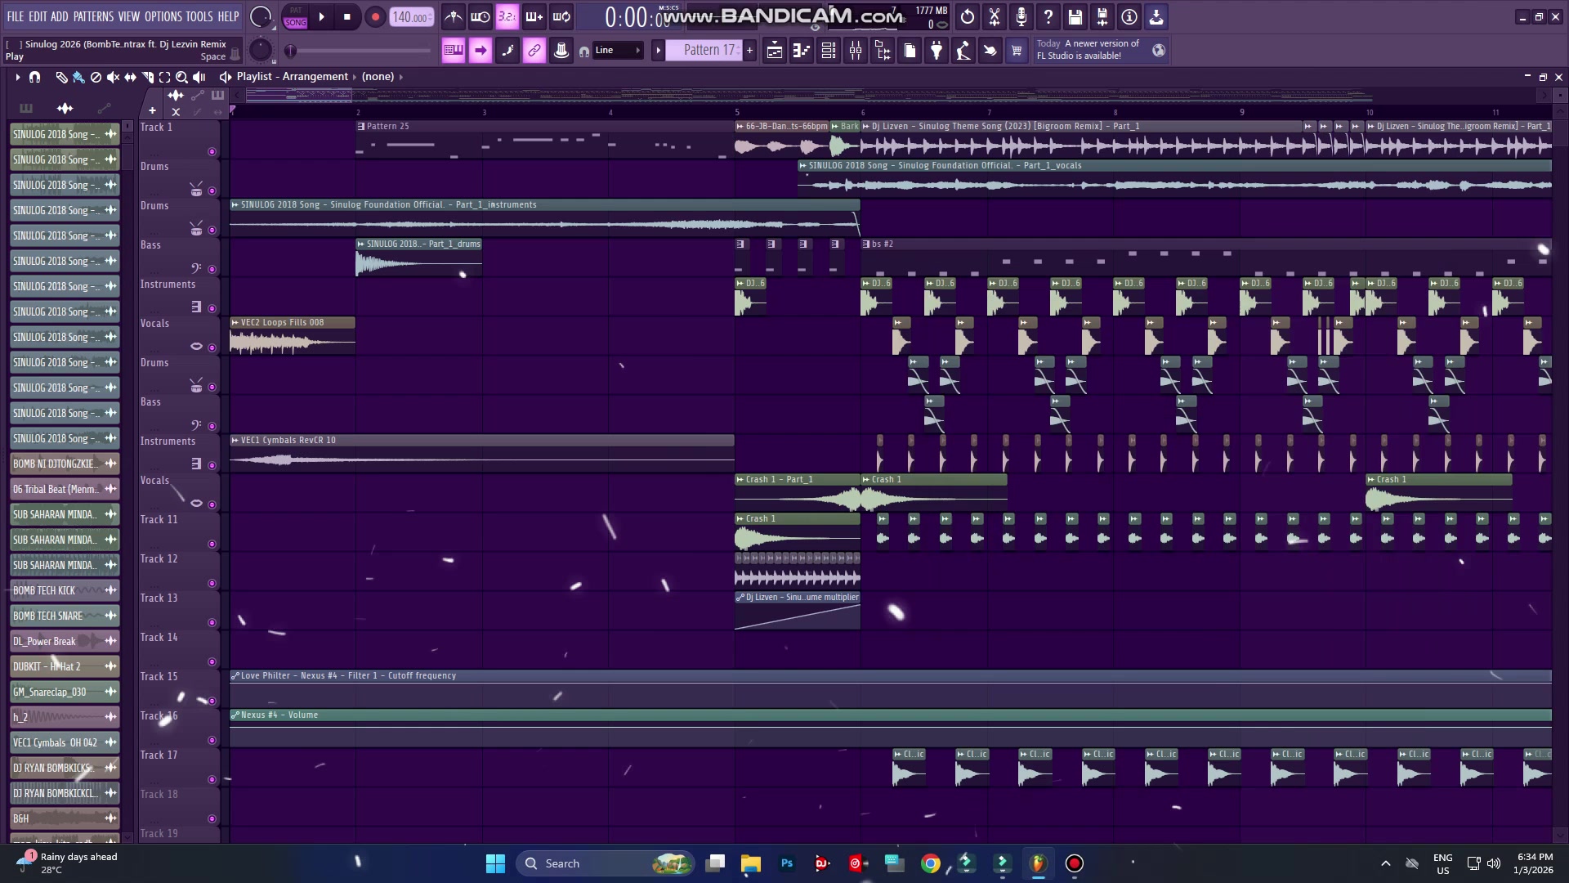Open the tempo tapper icon

pos(963,51)
